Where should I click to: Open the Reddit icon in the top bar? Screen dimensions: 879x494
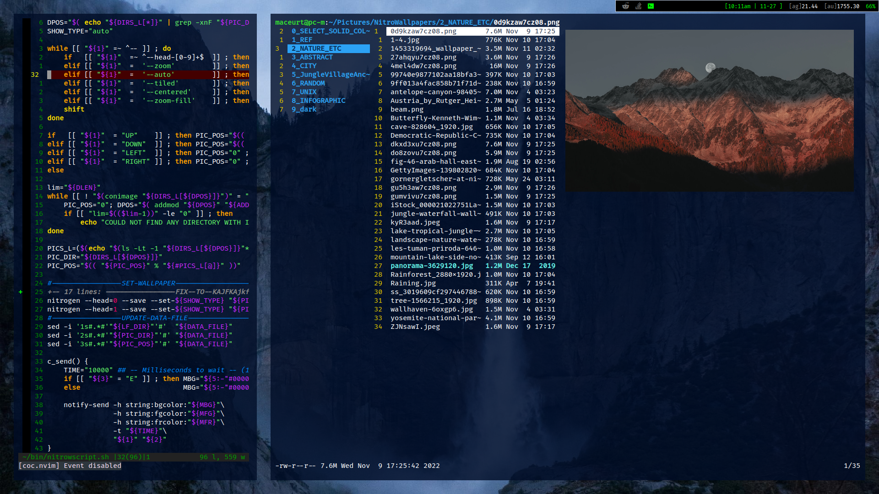pyautogui.click(x=625, y=6)
